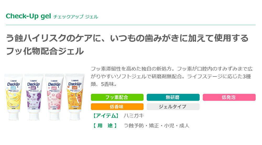
Task: Click the Check-Up logo on banana tube
Action: [14, 84]
